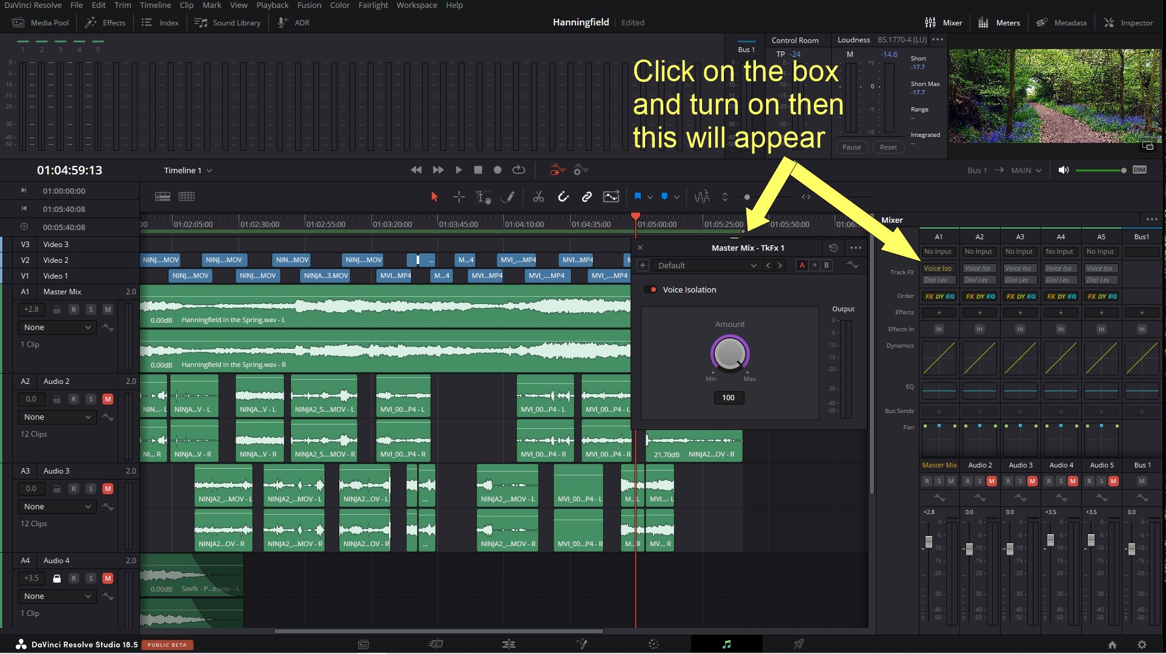Select the arrow pointer tool in toolbar
1166x654 pixels.
click(x=434, y=197)
